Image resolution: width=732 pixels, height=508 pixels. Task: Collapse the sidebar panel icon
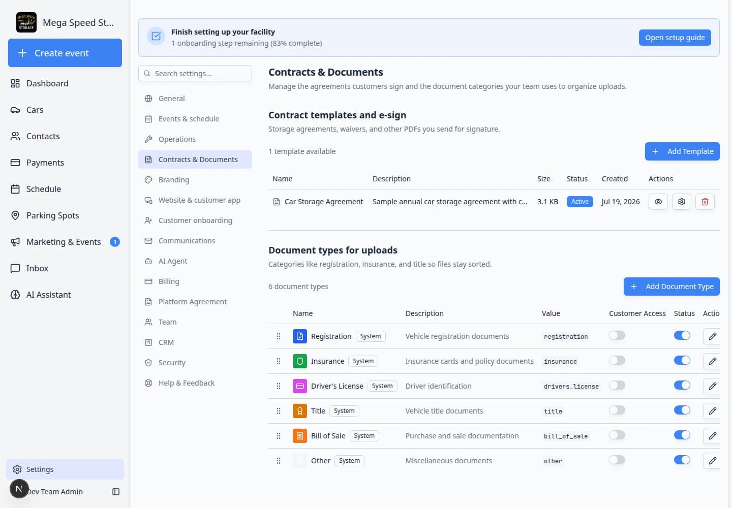pos(116,492)
